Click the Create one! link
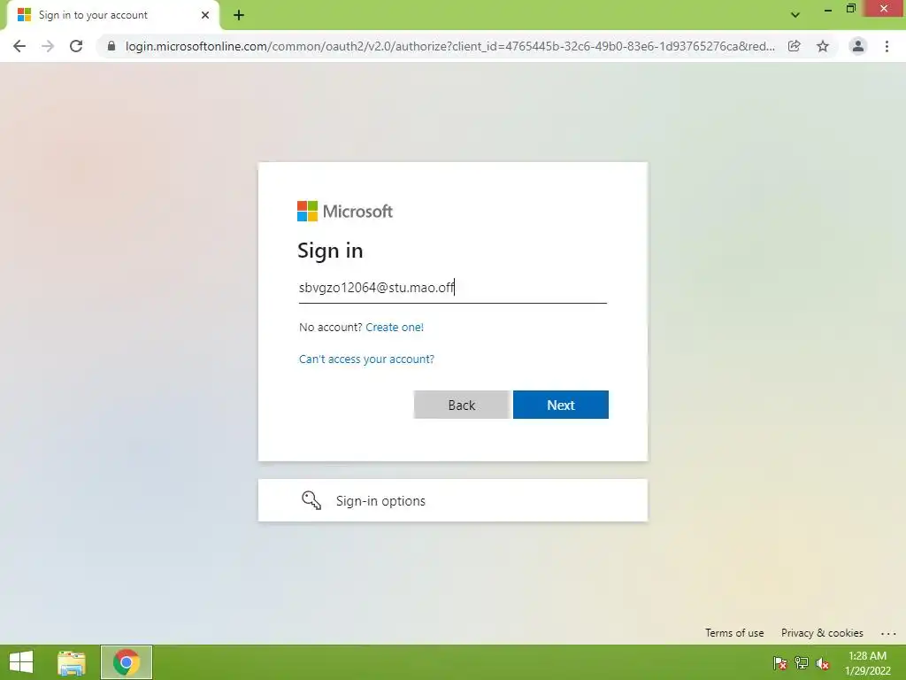The width and height of the screenshot is (906, 680). tap(395, 328)
